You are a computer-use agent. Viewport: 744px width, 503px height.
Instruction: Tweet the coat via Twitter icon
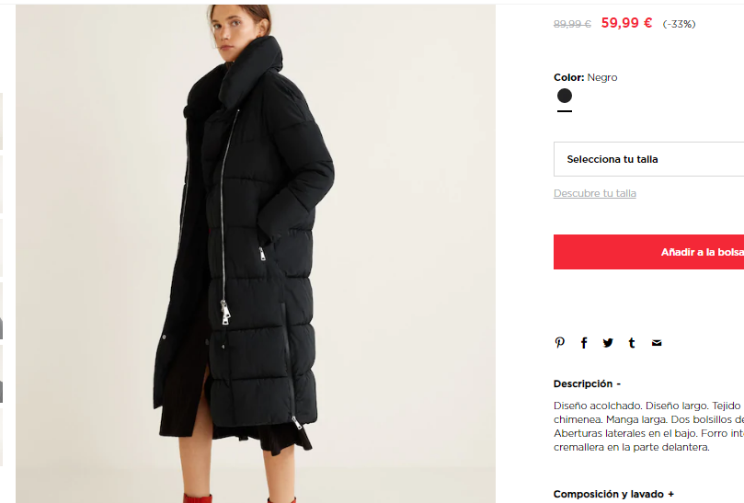[608, 343]
